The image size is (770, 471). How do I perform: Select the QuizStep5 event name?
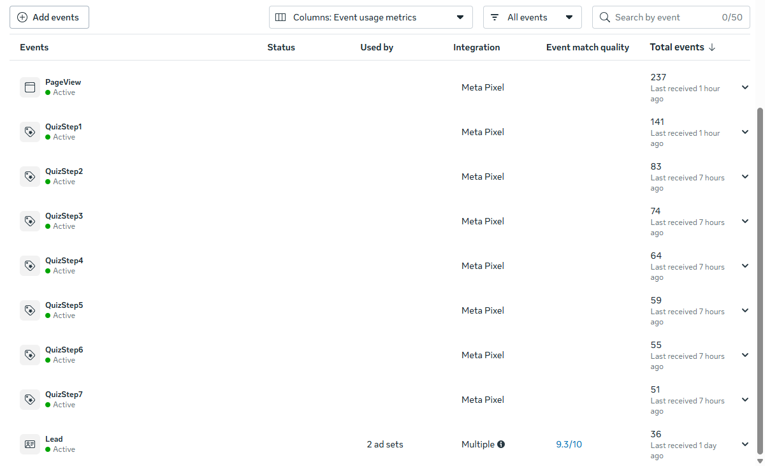(64, 305)
